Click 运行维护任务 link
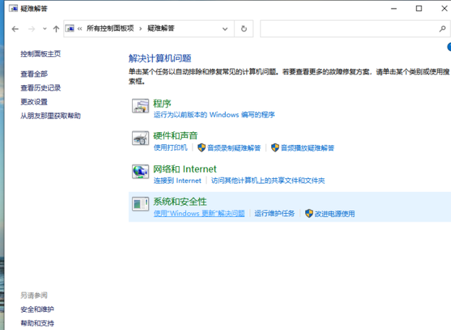The image size is (451, 330). coord(275,213)
